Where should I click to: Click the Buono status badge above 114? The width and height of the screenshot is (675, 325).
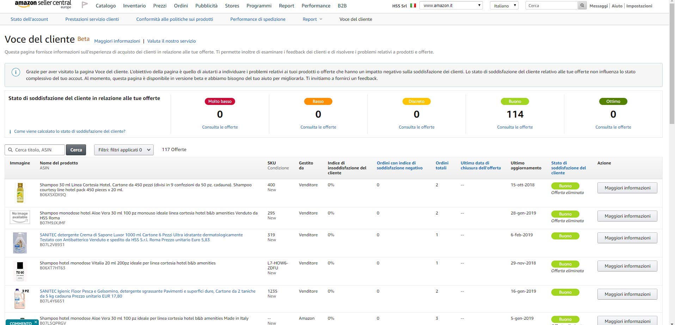[x=515, y=101]
